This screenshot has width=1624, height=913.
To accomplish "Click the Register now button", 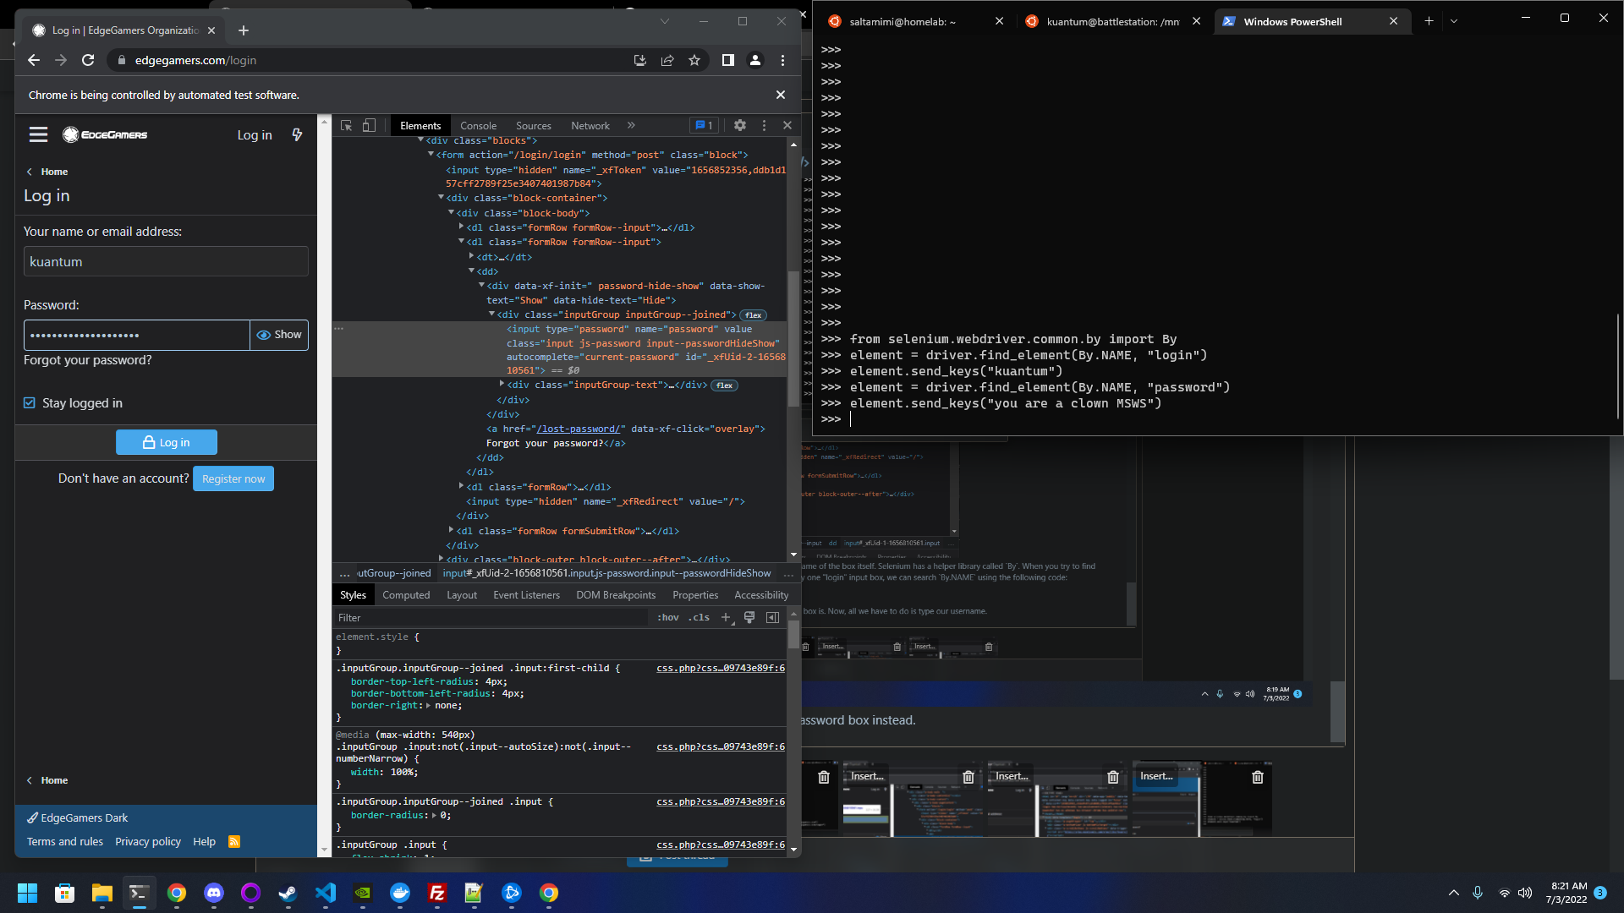I will click(233, 478).
